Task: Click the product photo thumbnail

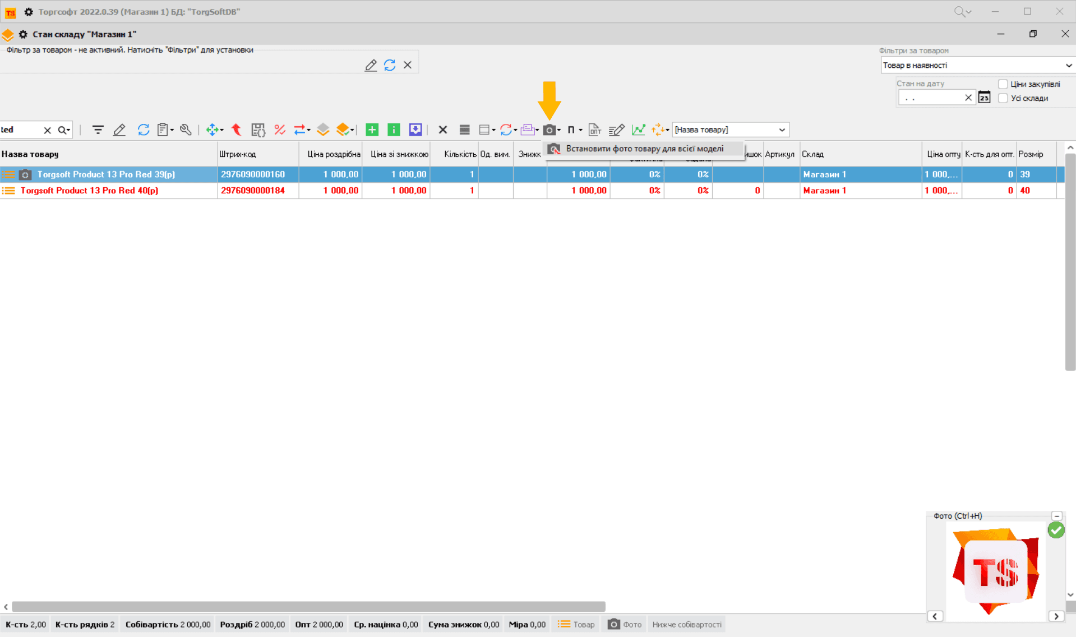Action: [x=996, y=571]
